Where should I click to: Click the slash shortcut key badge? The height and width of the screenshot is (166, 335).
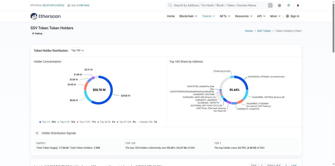tap(270, 5)
